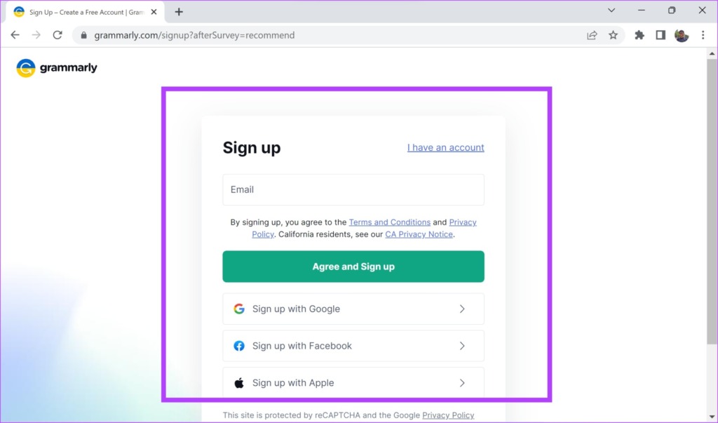Expand the Sign up with Facebook chevron
The height and width of the screenshot is (423, 718).
462,346
